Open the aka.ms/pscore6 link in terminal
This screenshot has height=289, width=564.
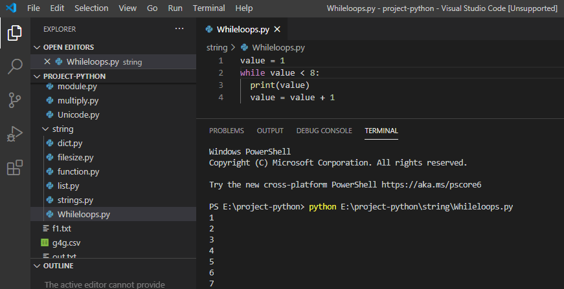[431, 185]
